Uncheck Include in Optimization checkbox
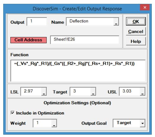 click(12, 113)
